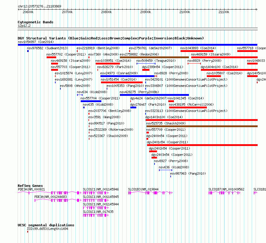Viewport: 266px width, 243px height.
Task: Open esv3429101 1000Genomes variant label
Action: coord(186,79)
